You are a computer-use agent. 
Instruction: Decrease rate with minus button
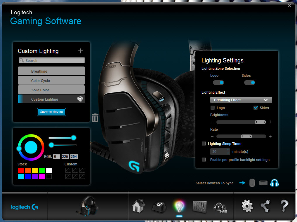[x=212, y=136]
